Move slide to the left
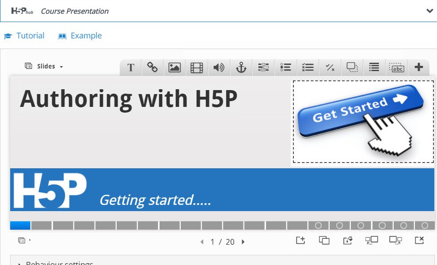This screenshot has width=437, height=265. [x=372, y=240]
